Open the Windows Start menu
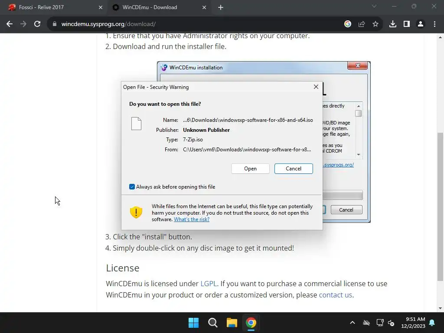 tap(194, 323)
